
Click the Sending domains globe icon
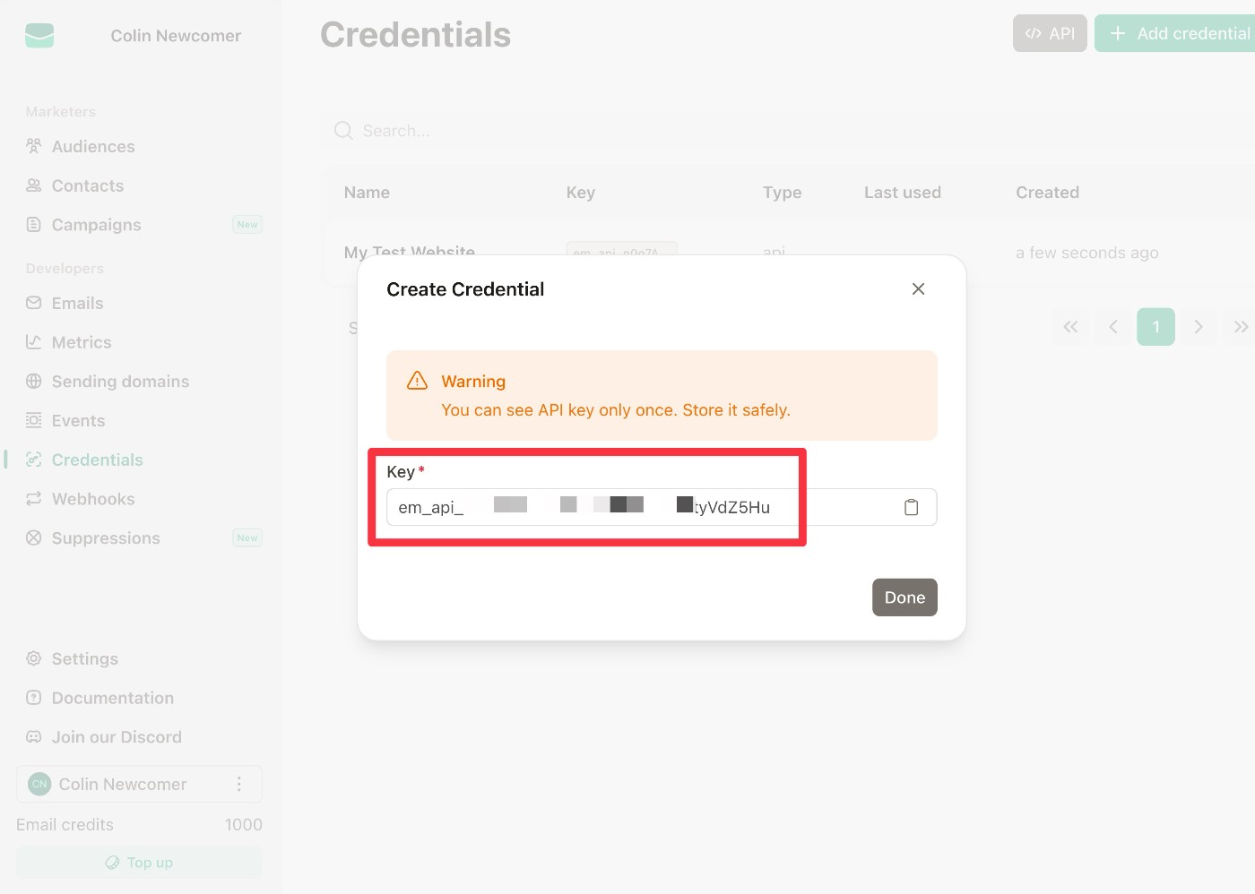34,382
